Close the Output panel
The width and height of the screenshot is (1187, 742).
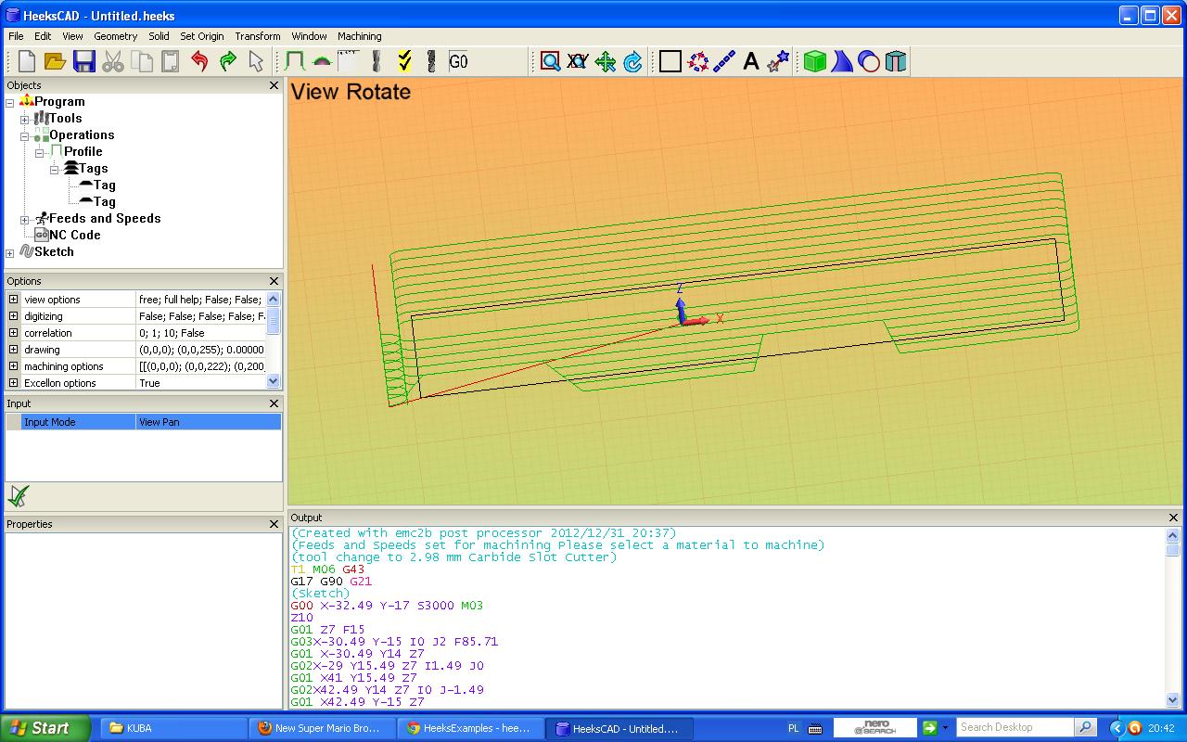1173,518
